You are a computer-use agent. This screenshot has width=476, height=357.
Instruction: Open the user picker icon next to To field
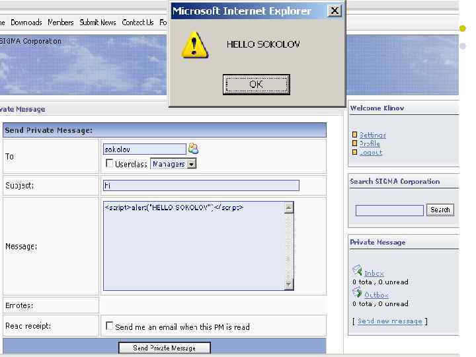click(x=193, y=149)
